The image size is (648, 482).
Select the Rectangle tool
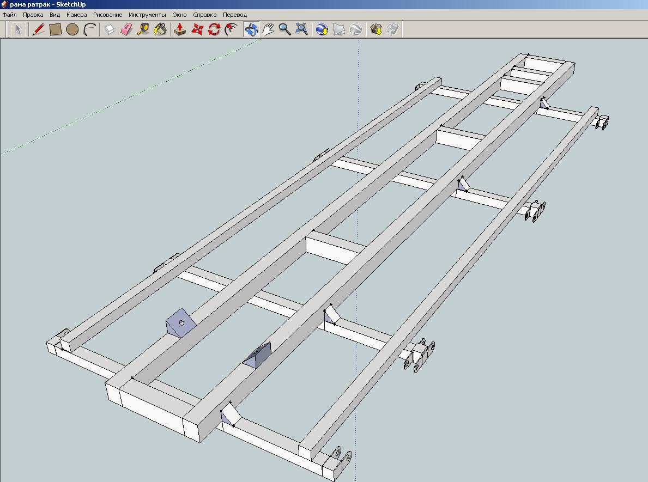coord(56,29)
